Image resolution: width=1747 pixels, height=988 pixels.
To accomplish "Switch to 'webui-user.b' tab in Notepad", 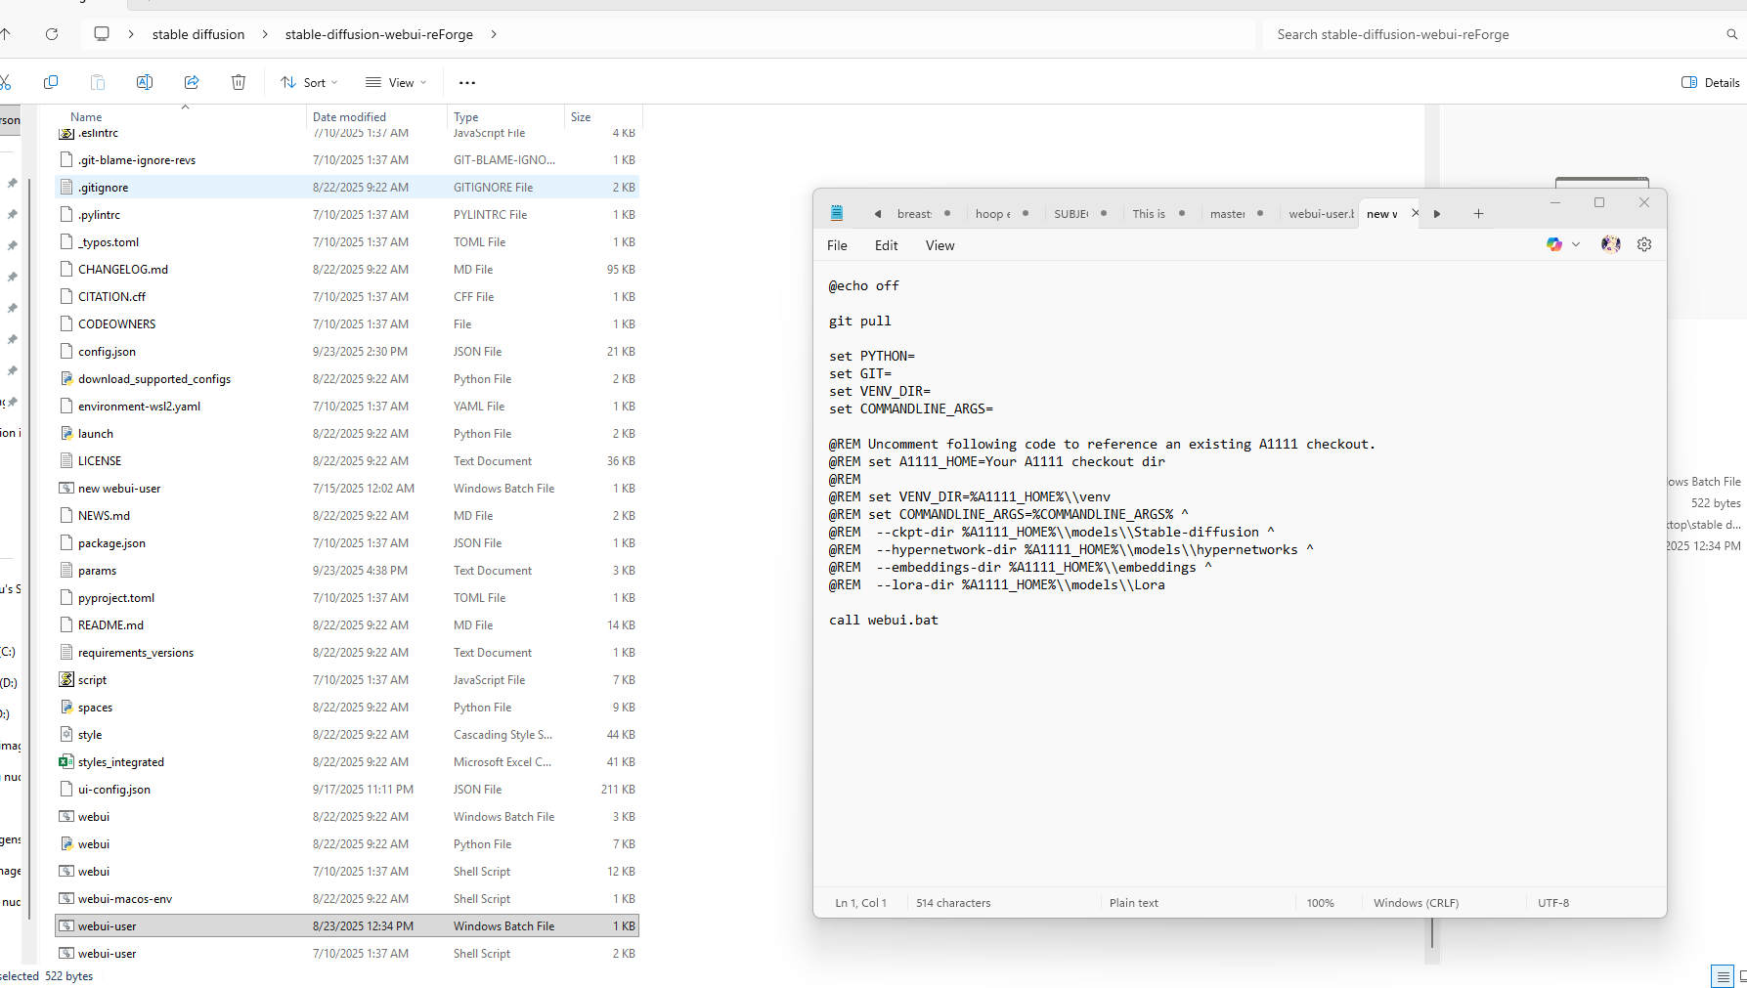I will [x=1320, y=214].
